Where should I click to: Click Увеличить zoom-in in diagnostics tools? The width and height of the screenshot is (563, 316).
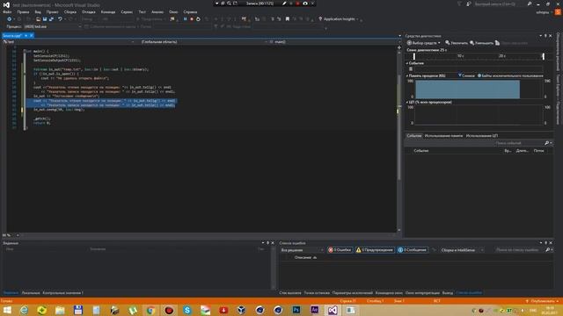[457, 43]
